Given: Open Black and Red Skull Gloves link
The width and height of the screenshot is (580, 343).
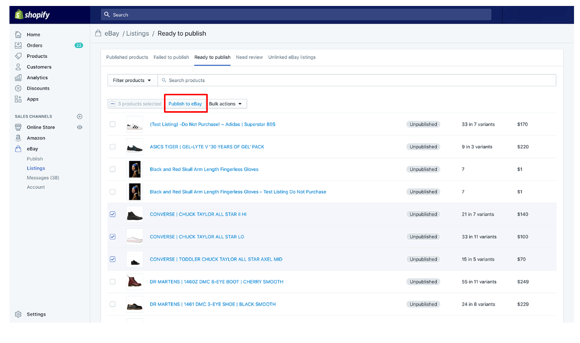Looking at the screenshot, I should pyautogui.click(x=204, y=169).
